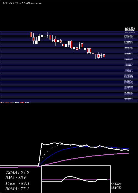
Task: Click the '<<Live MACD' label
Action: pyautogui.click(x=116, y=186)
